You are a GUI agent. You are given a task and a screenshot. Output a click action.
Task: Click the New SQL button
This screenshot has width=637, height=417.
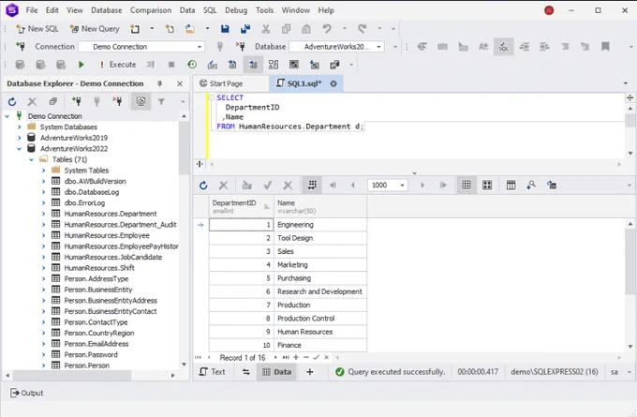[37, 29]
